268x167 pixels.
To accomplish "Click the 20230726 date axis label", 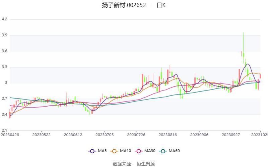I will click(136, 135).
